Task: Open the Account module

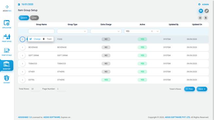Action: click(x=7, y=79)
